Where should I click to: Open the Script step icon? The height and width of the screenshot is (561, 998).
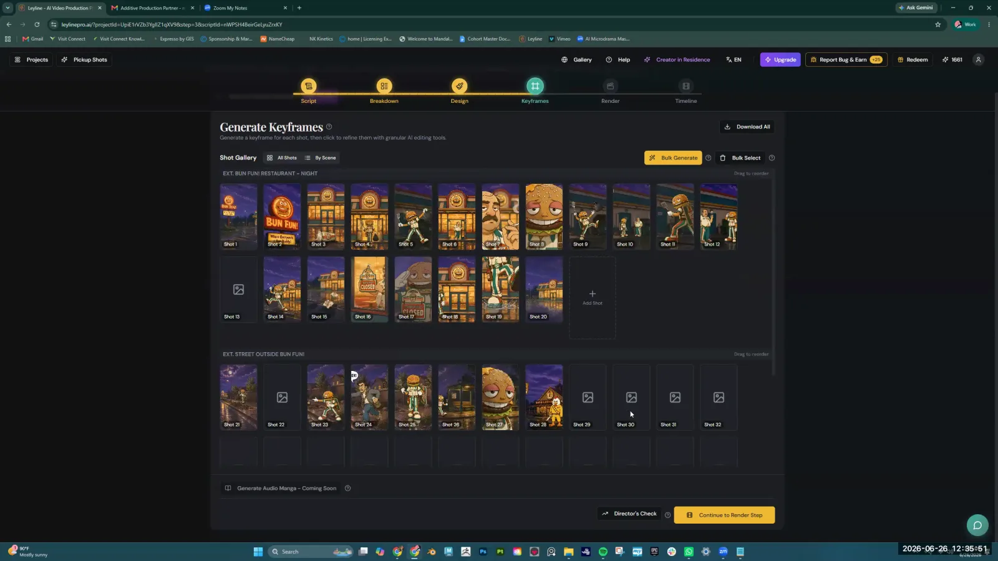click(308, 86)
